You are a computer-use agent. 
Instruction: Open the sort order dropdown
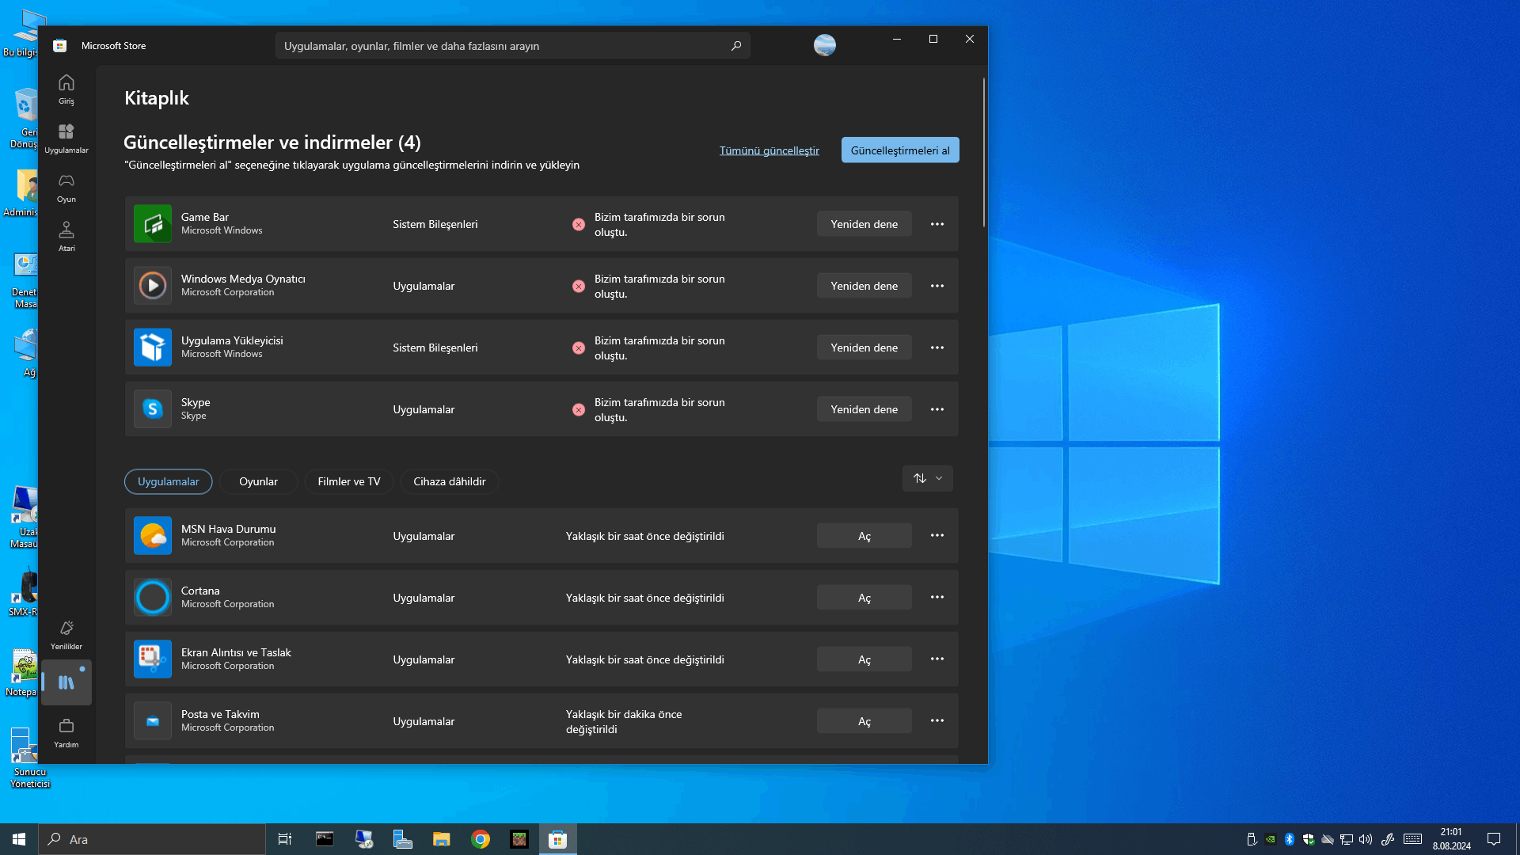(928, 478)
